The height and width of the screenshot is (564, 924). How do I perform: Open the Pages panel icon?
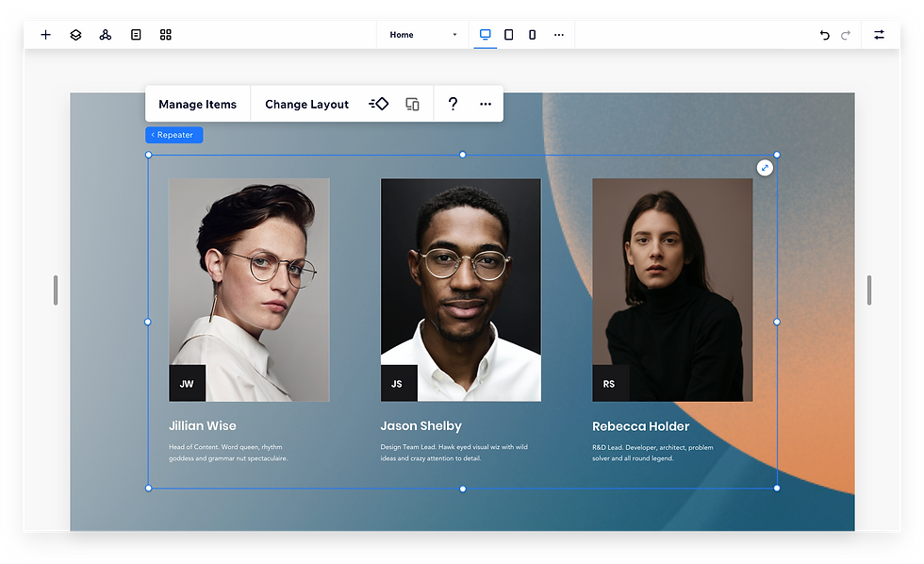136,35
